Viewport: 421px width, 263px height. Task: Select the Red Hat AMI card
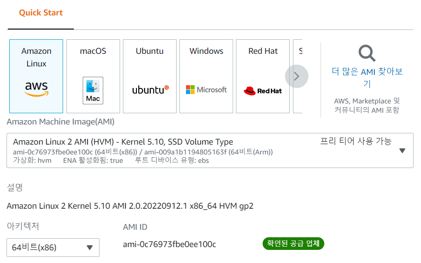[x=263, y=76]
